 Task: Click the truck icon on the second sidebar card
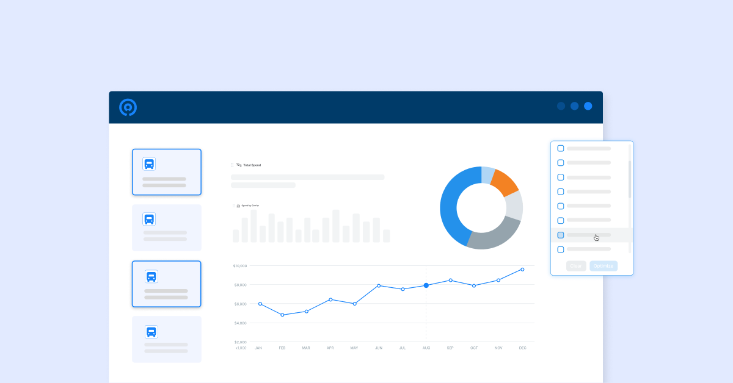coord(150,219)
